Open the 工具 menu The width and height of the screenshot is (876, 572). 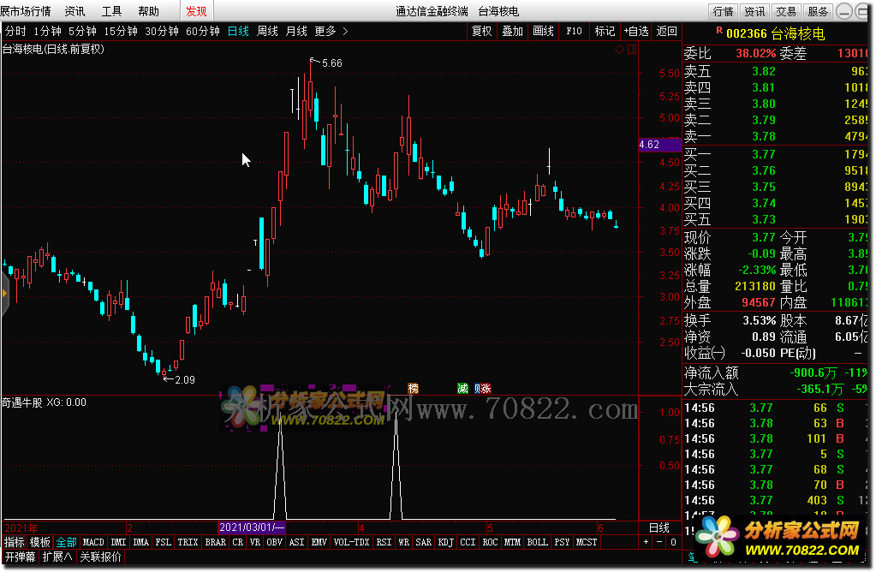coord(111,11)
